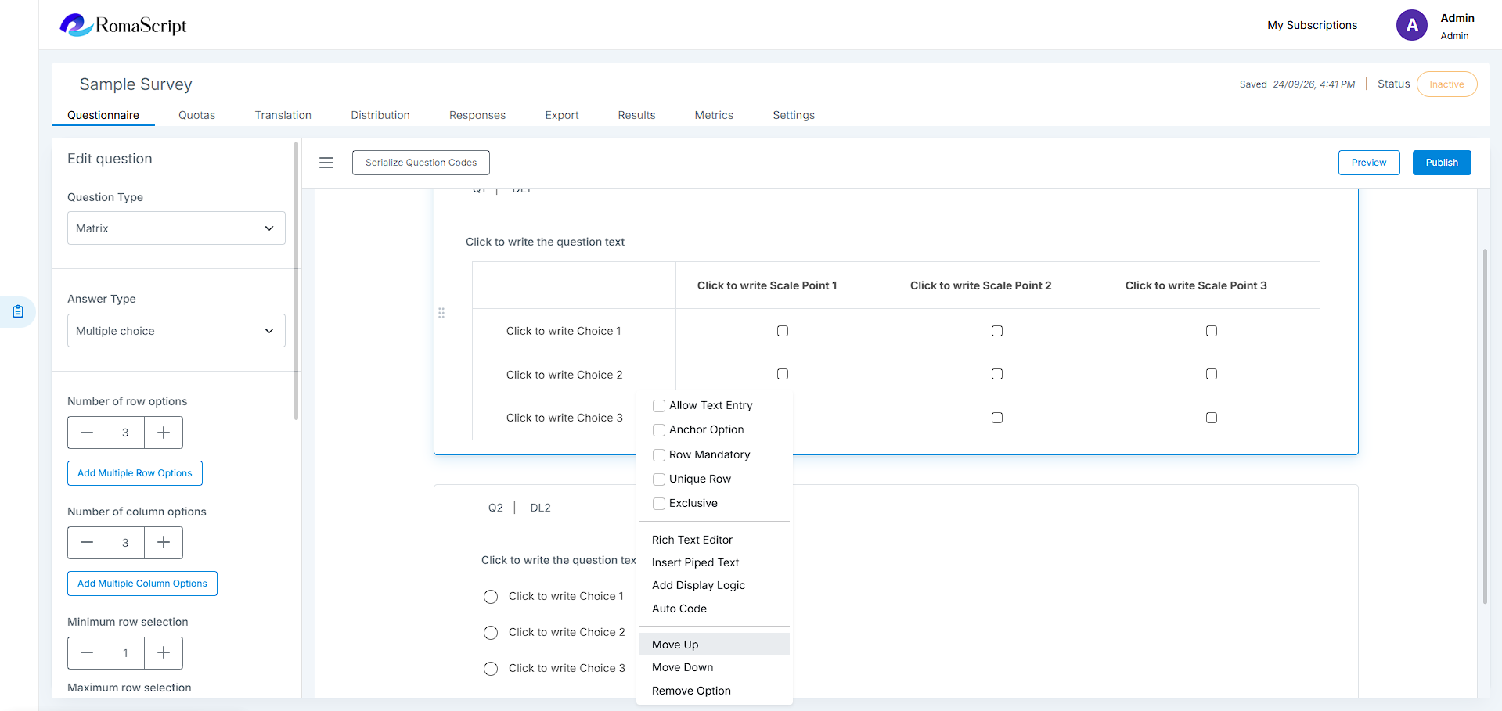Viewport: 1502px width, 711px height.
Task: Edit the Q1 question text placeholder
Action: 545,242
